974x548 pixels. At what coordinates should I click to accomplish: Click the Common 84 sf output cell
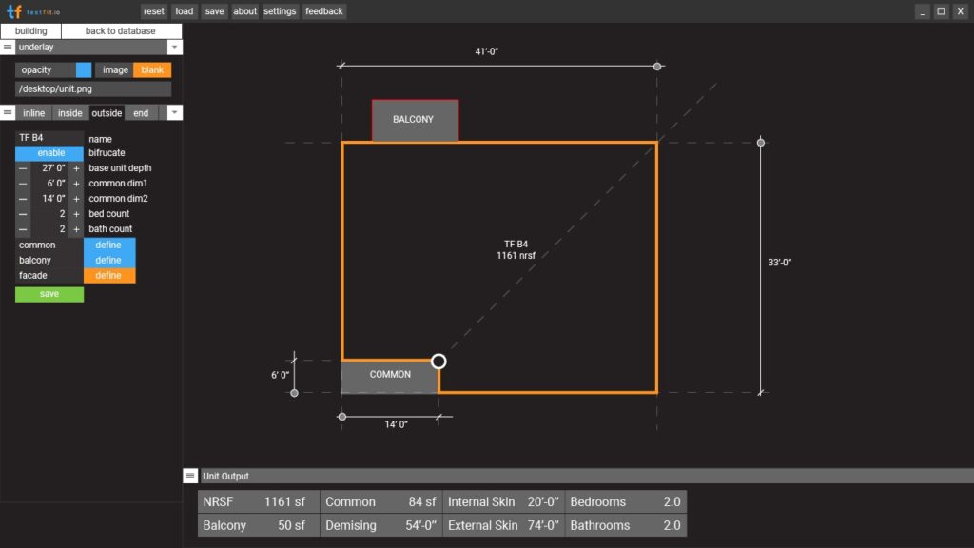click(380, 502)
